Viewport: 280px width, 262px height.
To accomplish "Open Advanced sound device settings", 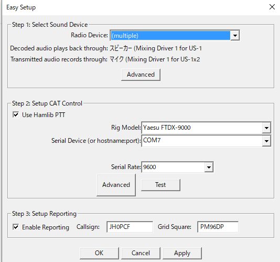I will (x=141, y=75).
